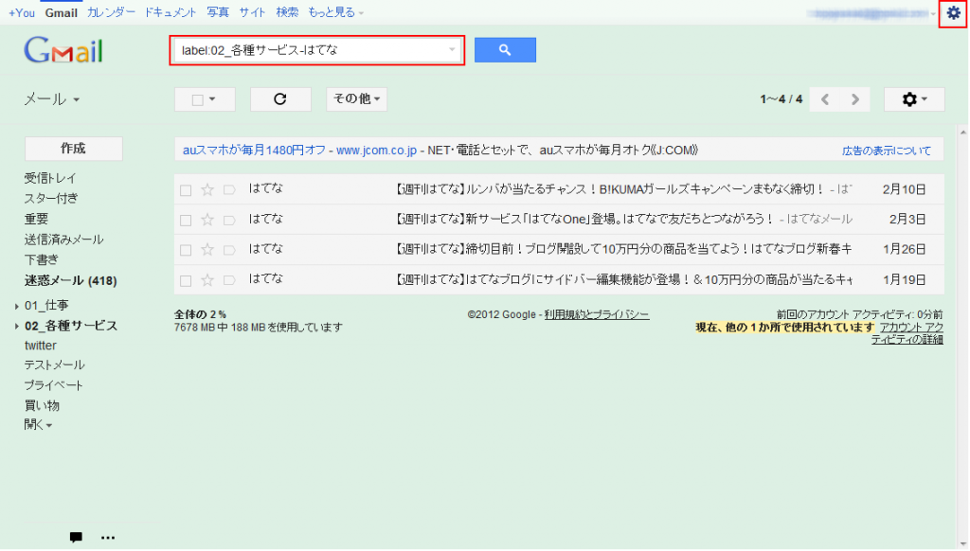Screen dimensions: 970x551
Task: Toggle the importance marker on the はてなOne email
Action: coord(229,219)
